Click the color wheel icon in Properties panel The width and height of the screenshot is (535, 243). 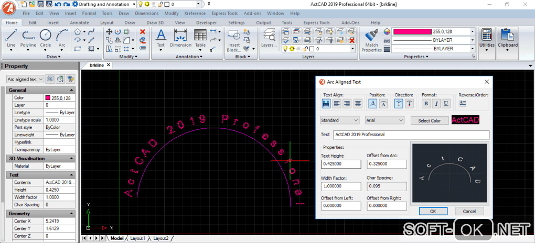tap(387, 32)
